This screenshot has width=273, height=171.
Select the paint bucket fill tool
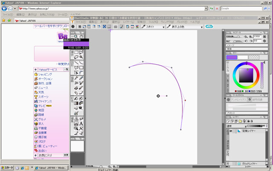(x=76, y=98)
